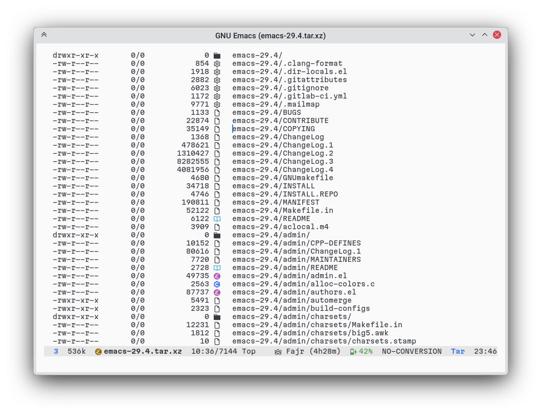Click file icon beside charsets.stamp
This screenshot has height=415, width=542.
[x=217, y=341]
